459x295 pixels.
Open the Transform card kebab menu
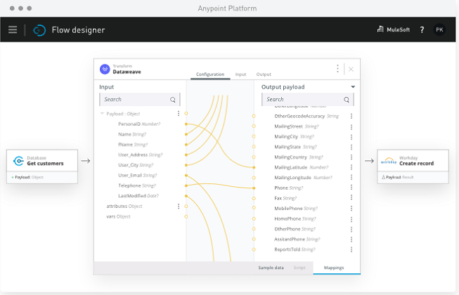pyautogui.click(x=337, y=69)
